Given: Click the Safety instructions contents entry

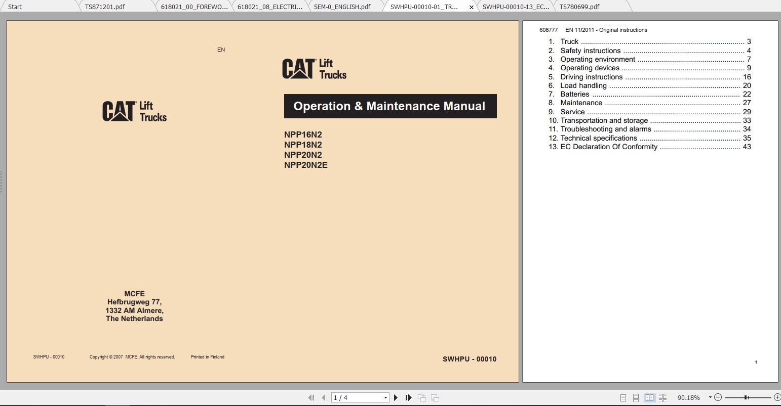Looking at the screenshot, I should coord(590,51).
